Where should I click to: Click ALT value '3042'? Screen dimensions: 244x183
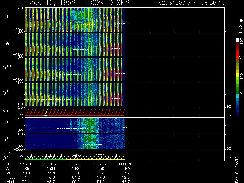click(126, 169)
